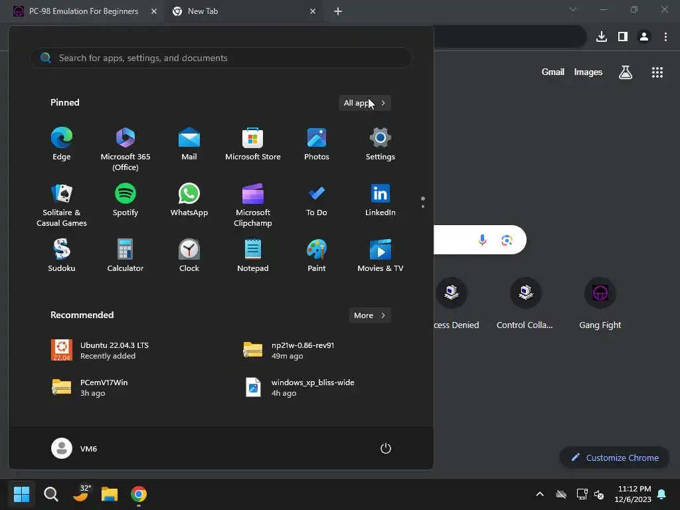Open a new Chrome tab
Image resolution: width=680 pixels, height=510 pixels.
coord(338,11)
